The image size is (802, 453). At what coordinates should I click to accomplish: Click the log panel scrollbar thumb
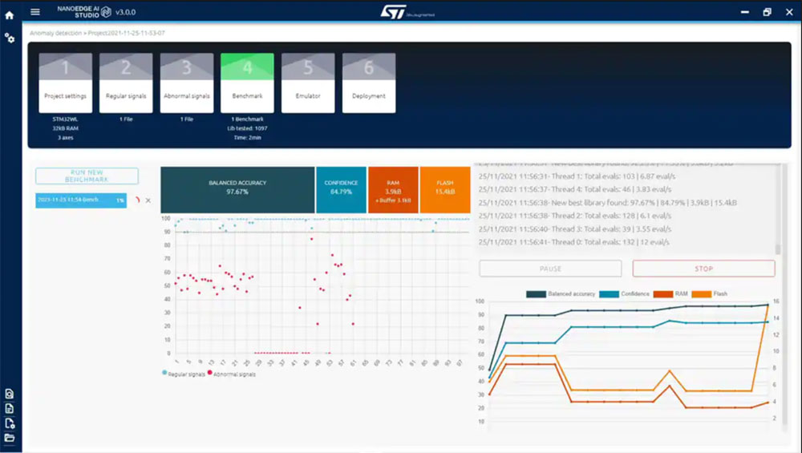(778, 249)
